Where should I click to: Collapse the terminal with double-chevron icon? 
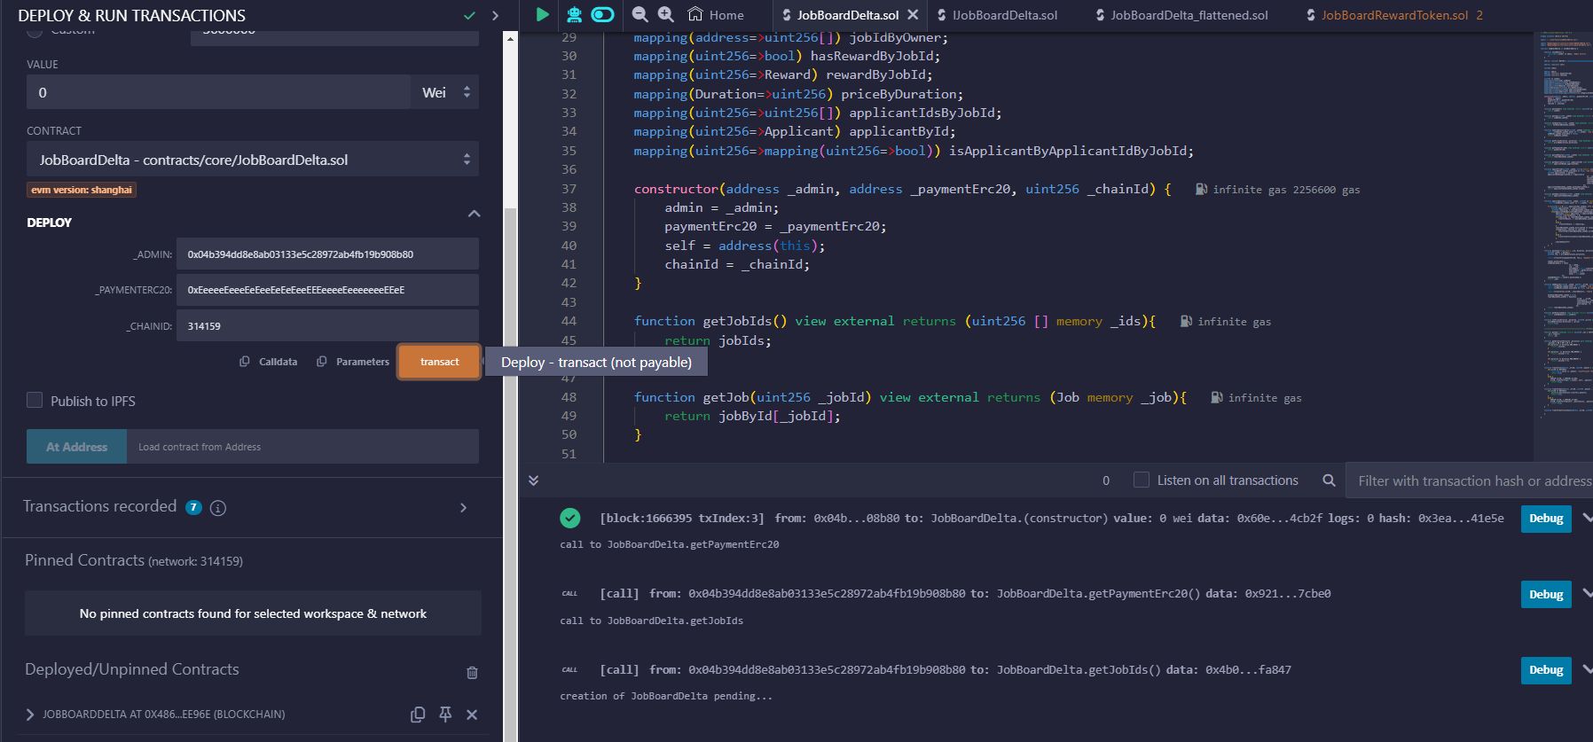[x=533, y=480]
